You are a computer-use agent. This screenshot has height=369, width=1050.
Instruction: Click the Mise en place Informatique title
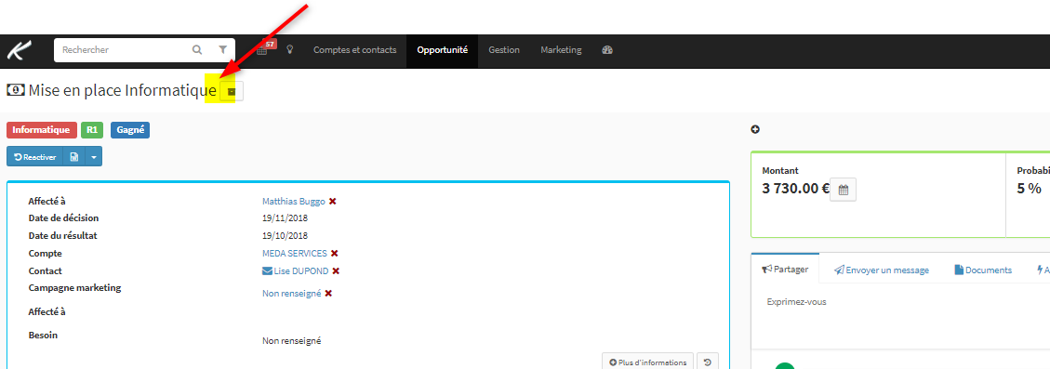pos(123,90)
